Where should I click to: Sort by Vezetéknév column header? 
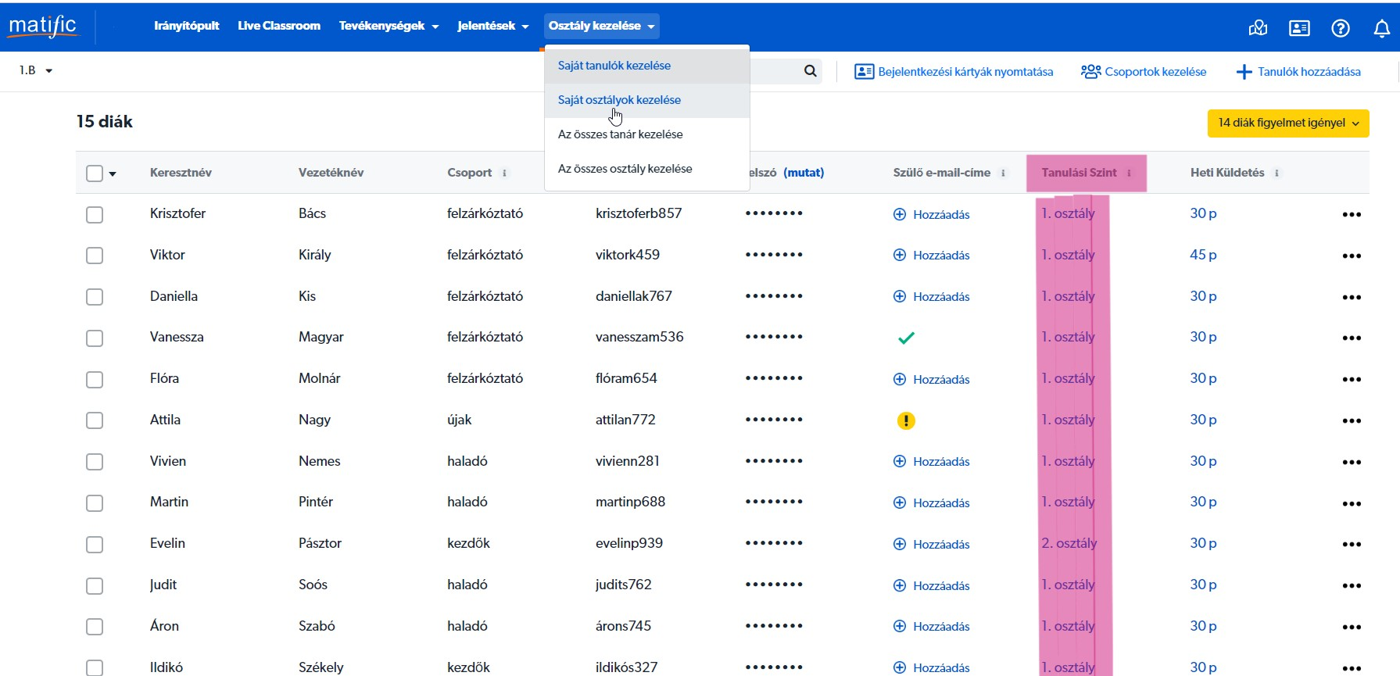[331, 173]
